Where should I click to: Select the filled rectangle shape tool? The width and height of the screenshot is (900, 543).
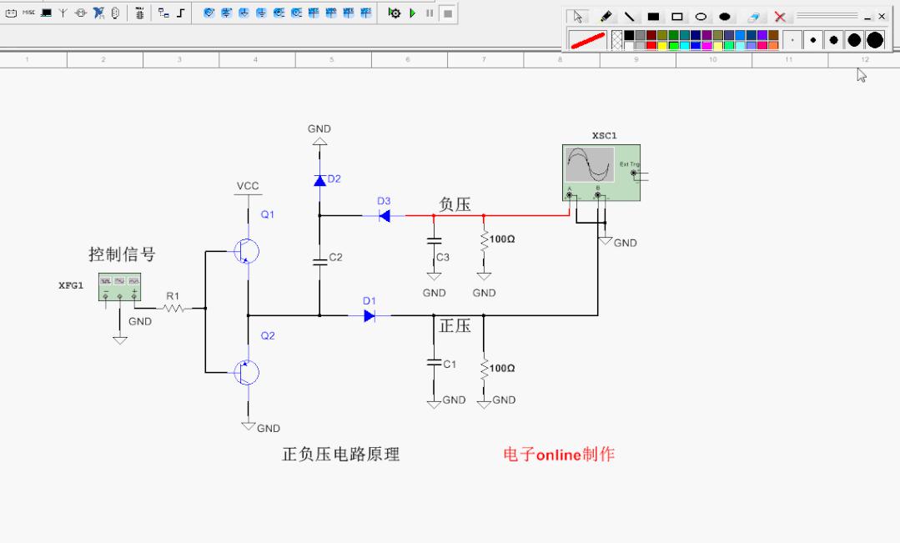(653, 17)
